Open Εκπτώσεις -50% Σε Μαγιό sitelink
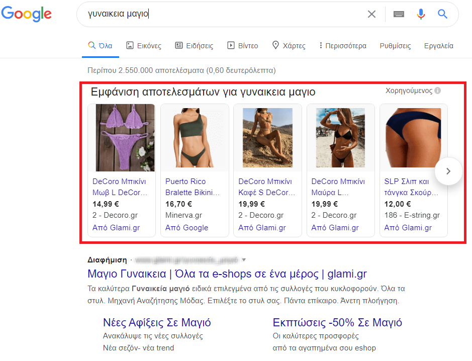 coord(337,323)
